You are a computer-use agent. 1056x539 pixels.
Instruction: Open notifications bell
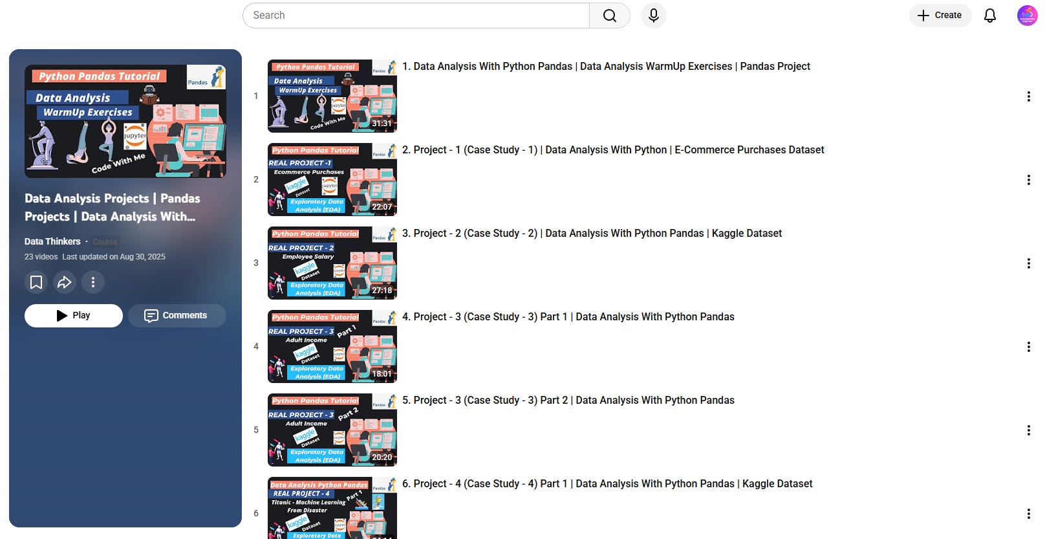[x=990, y=16]
